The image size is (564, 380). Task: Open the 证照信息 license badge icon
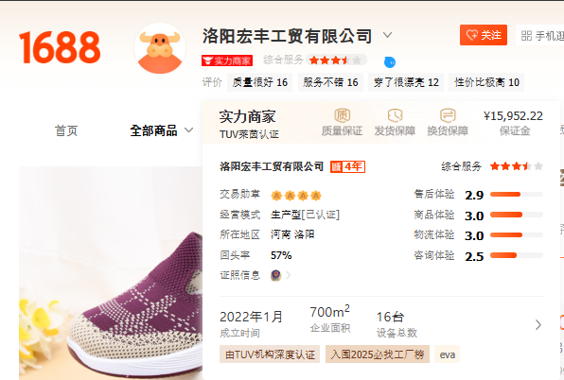276,275
